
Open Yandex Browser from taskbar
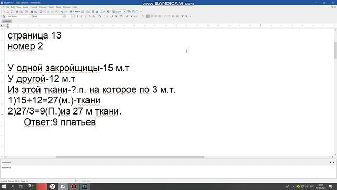click(x=53, y=186)
